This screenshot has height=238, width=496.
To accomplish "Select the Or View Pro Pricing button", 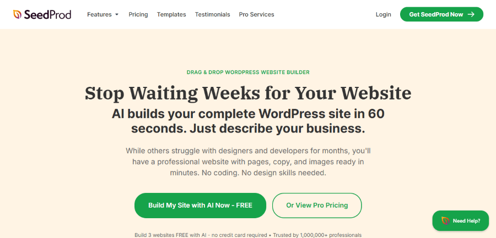I will [x=317, y=206].
